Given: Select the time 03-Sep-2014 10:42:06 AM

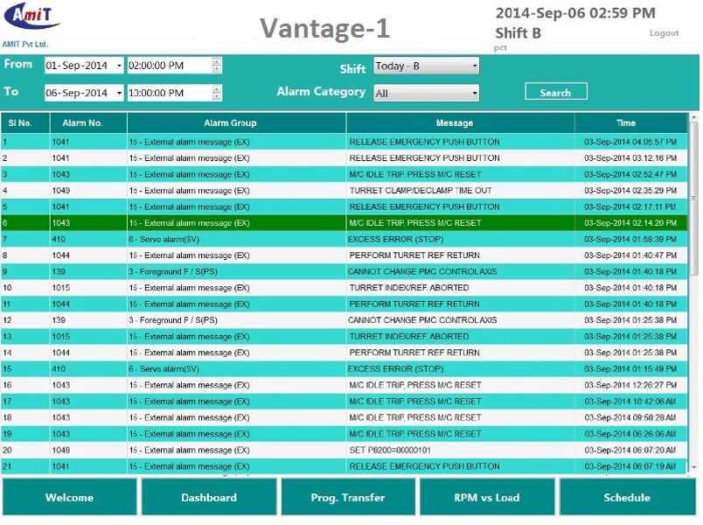Looking at the screenshot, I should 630,401.
